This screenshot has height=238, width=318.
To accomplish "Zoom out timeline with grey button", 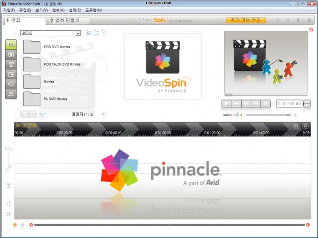I will coord(22,225).
